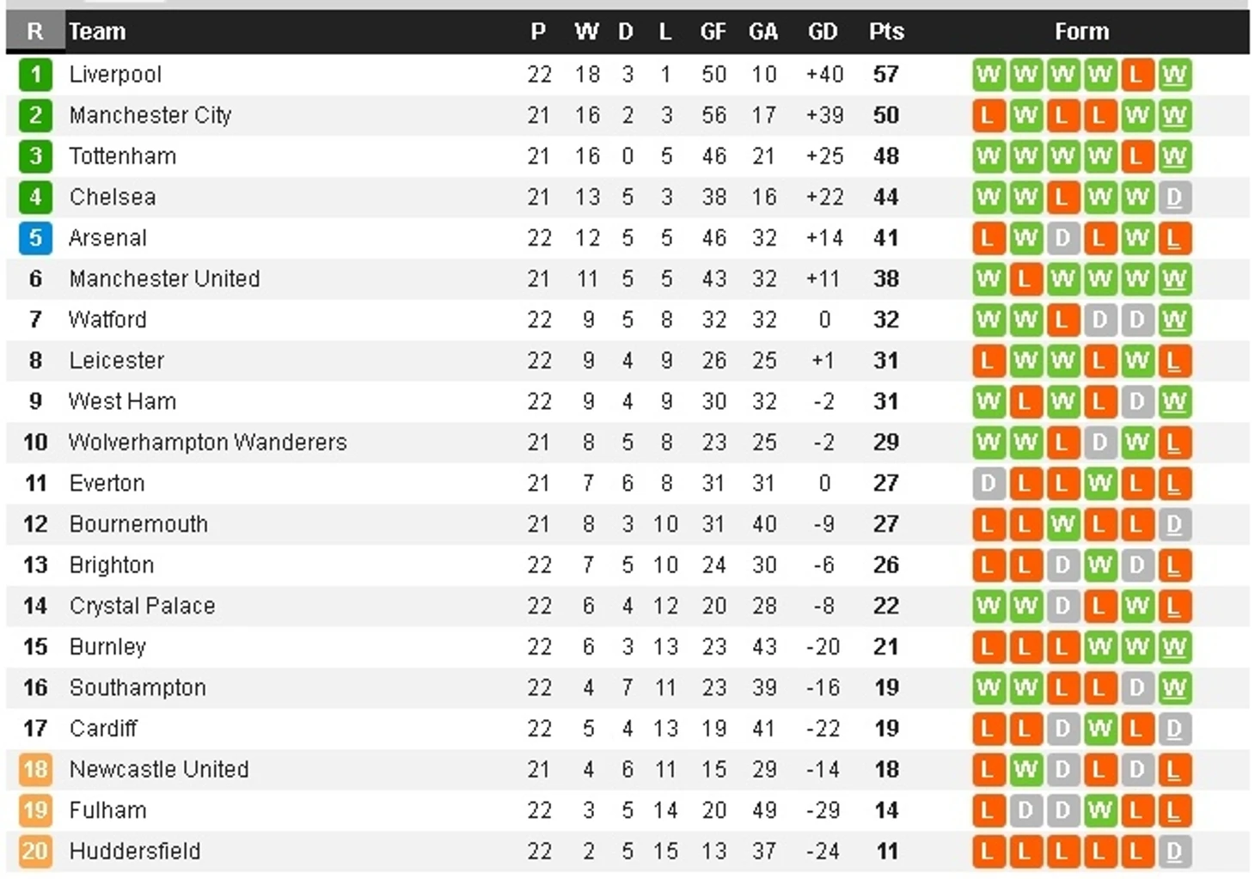Click the Form column header
Image resolution: width=1255 pixels, height=879 pixels.
tap(1082, 32)
